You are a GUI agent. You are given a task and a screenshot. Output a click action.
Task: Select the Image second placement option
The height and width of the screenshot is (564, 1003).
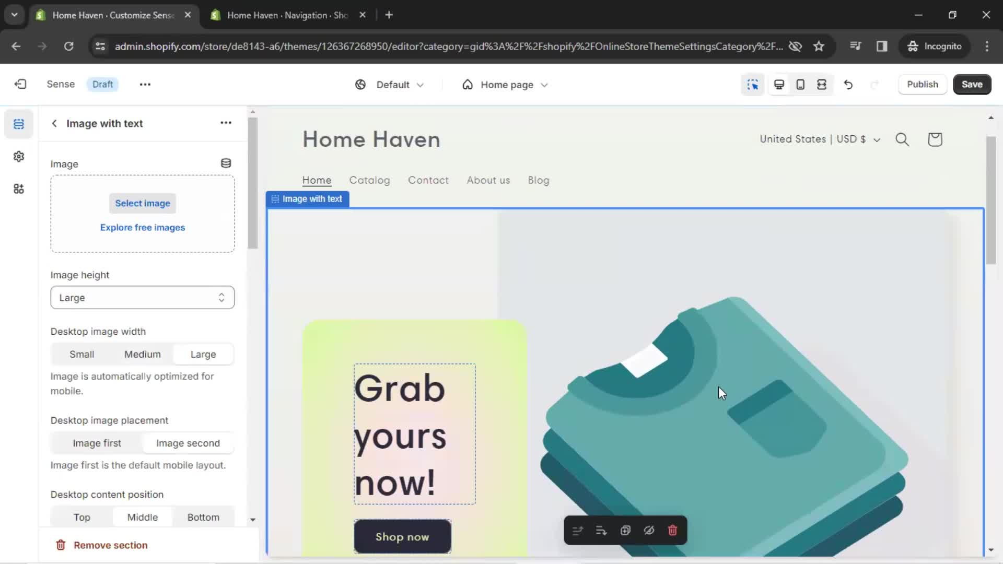point(188,443)
